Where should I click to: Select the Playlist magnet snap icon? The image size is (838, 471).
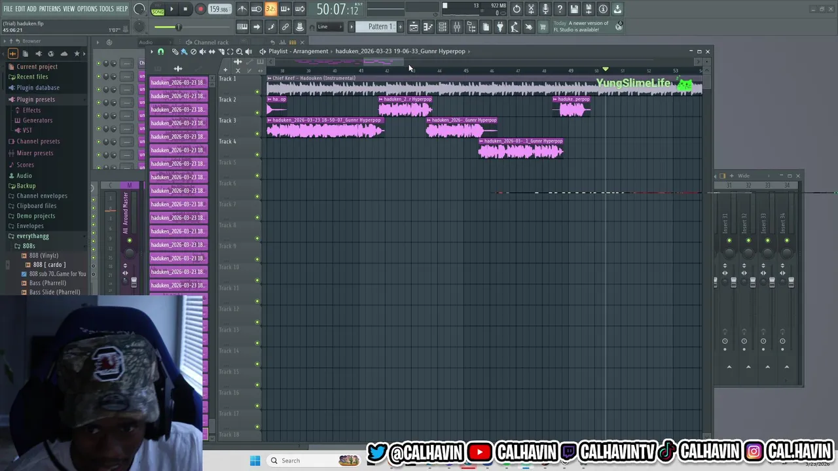point(160,52)
